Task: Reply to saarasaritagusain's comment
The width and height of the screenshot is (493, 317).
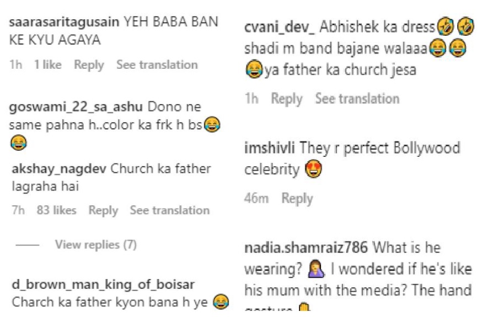Action: [x=89, y=65]
